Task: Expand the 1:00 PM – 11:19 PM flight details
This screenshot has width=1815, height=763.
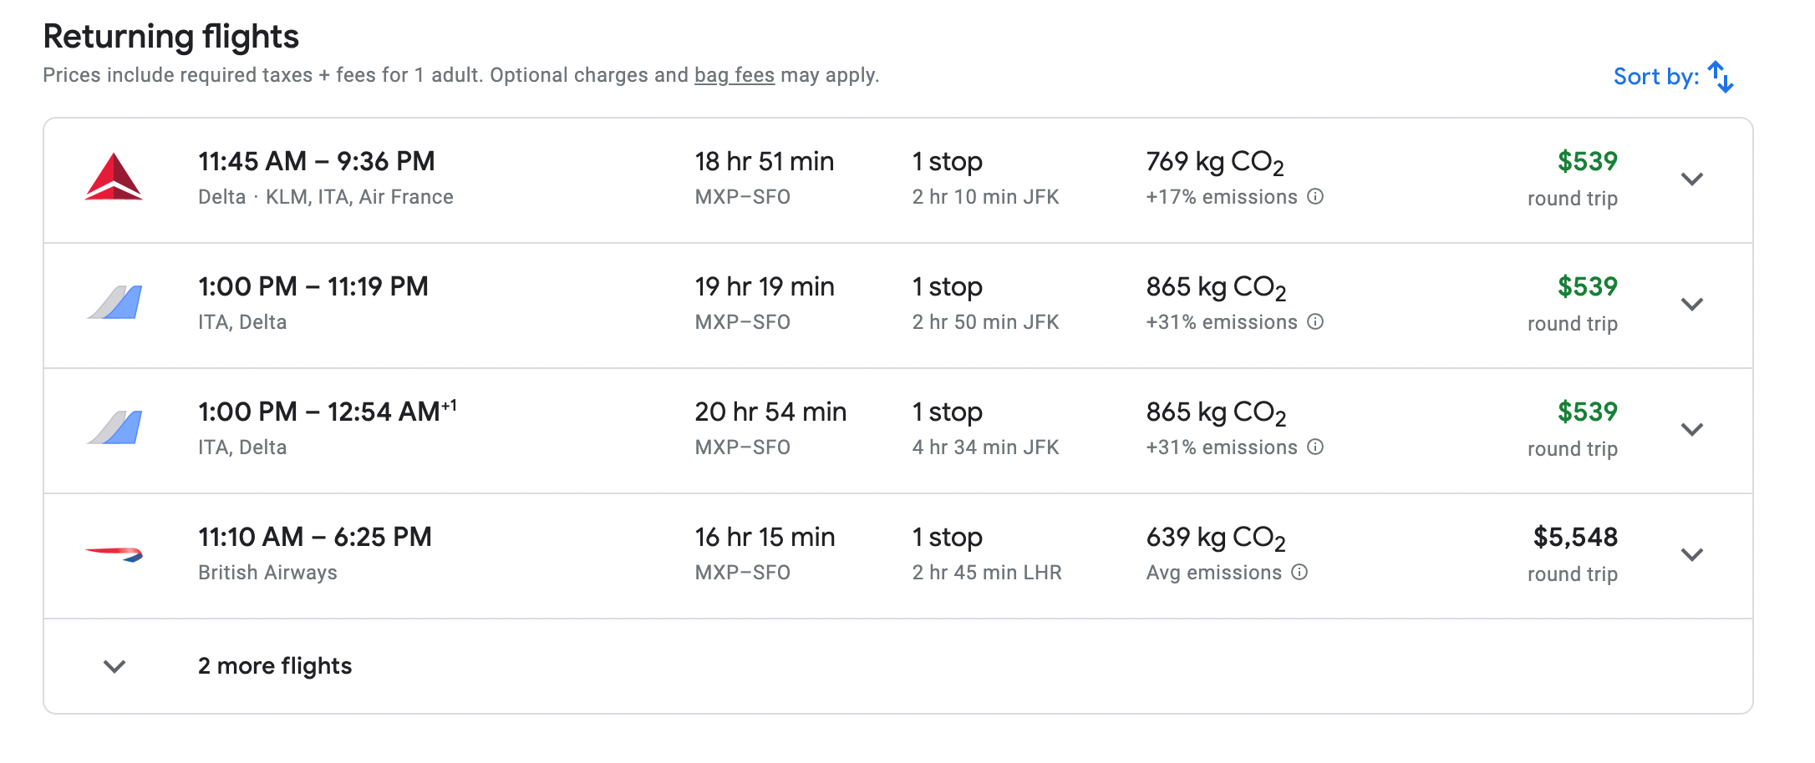Action: click(x=1692, y=305)
